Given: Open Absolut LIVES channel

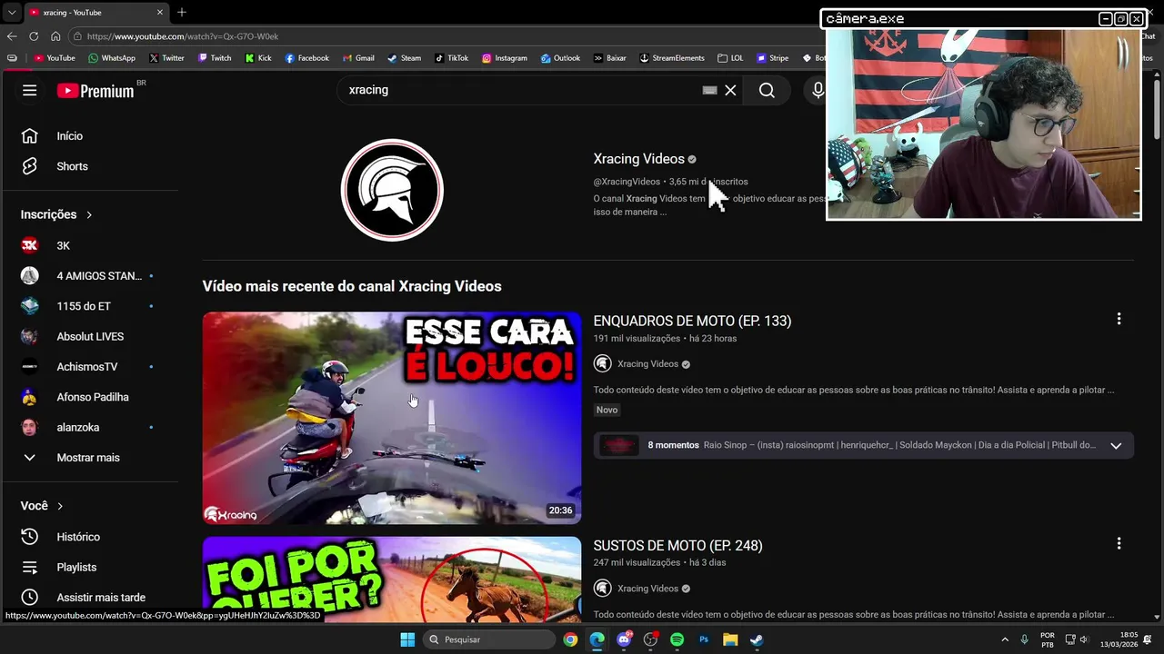Looking at the screenshot, I should point(90,336).
